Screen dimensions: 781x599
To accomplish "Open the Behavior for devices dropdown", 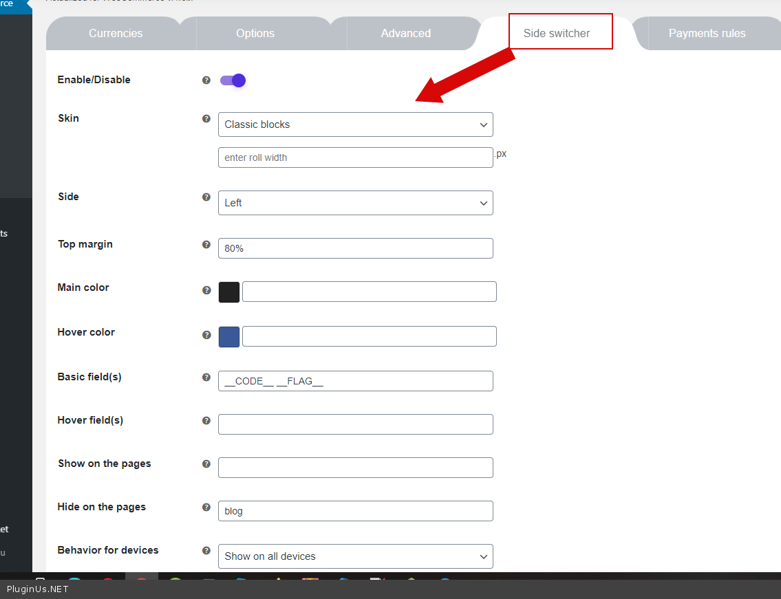I will click(x=355, y=556).
